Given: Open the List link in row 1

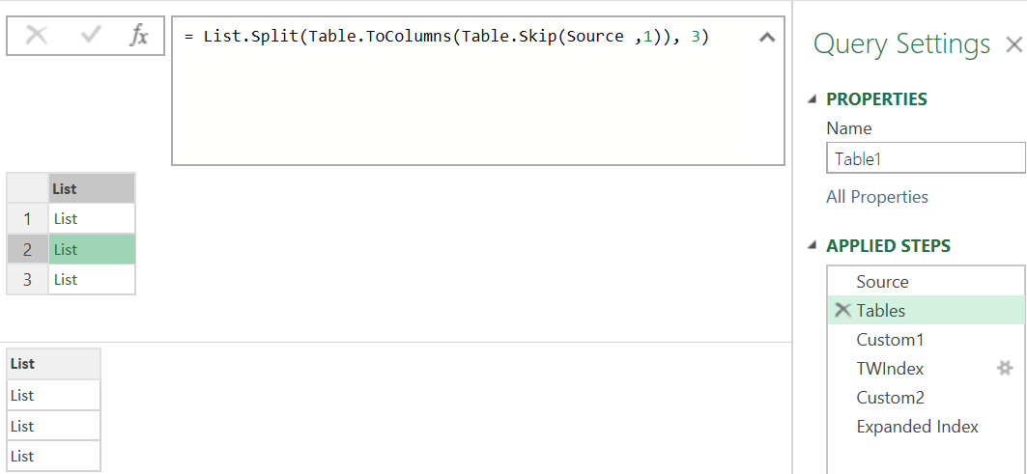Looking at the screenshot, I should click(66, 219).
